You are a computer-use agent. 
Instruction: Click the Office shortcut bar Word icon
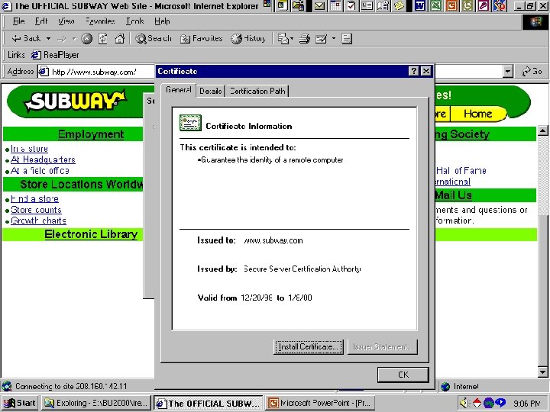click(420, 5)
